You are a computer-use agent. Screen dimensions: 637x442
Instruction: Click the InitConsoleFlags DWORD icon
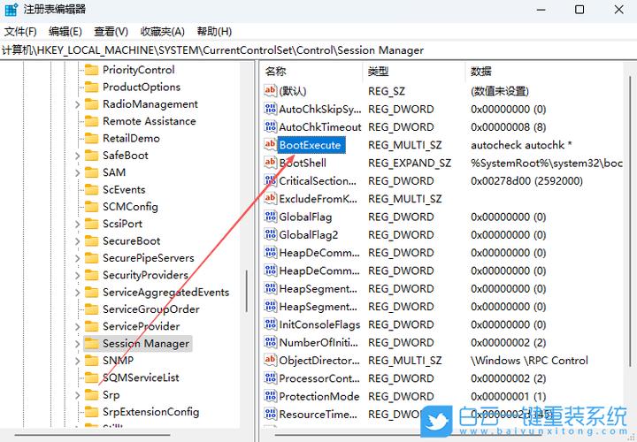coord(270,324)
